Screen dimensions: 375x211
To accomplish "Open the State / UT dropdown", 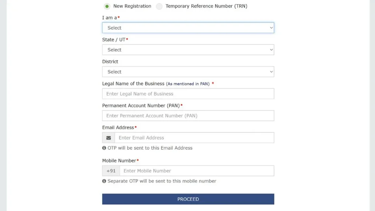I will [188, 49].
